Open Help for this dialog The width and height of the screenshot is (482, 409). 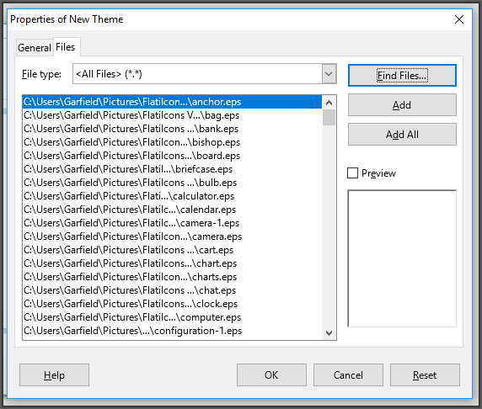(54, 375)
